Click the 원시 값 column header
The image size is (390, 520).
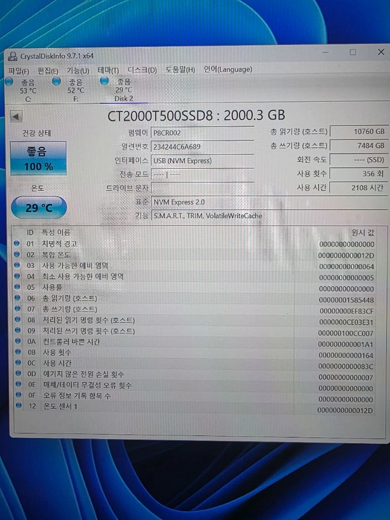pos(362,232)
